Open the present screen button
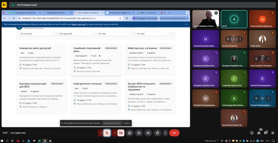The width and height of the screenshot is (278, 143). tap(130, 133)
